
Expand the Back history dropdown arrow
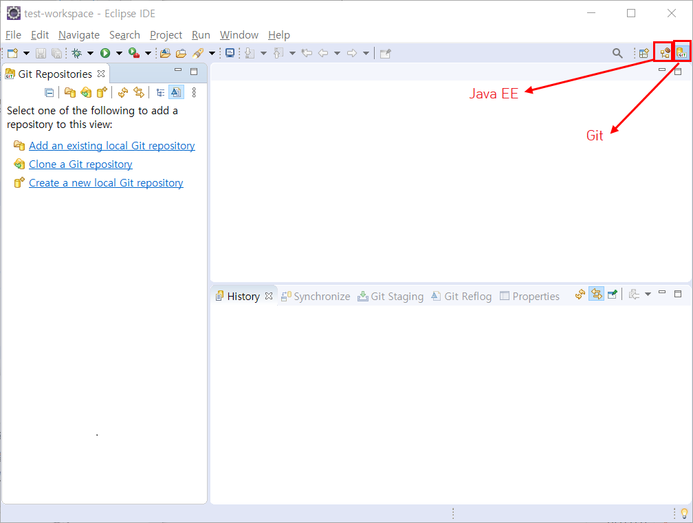(337, 54)
